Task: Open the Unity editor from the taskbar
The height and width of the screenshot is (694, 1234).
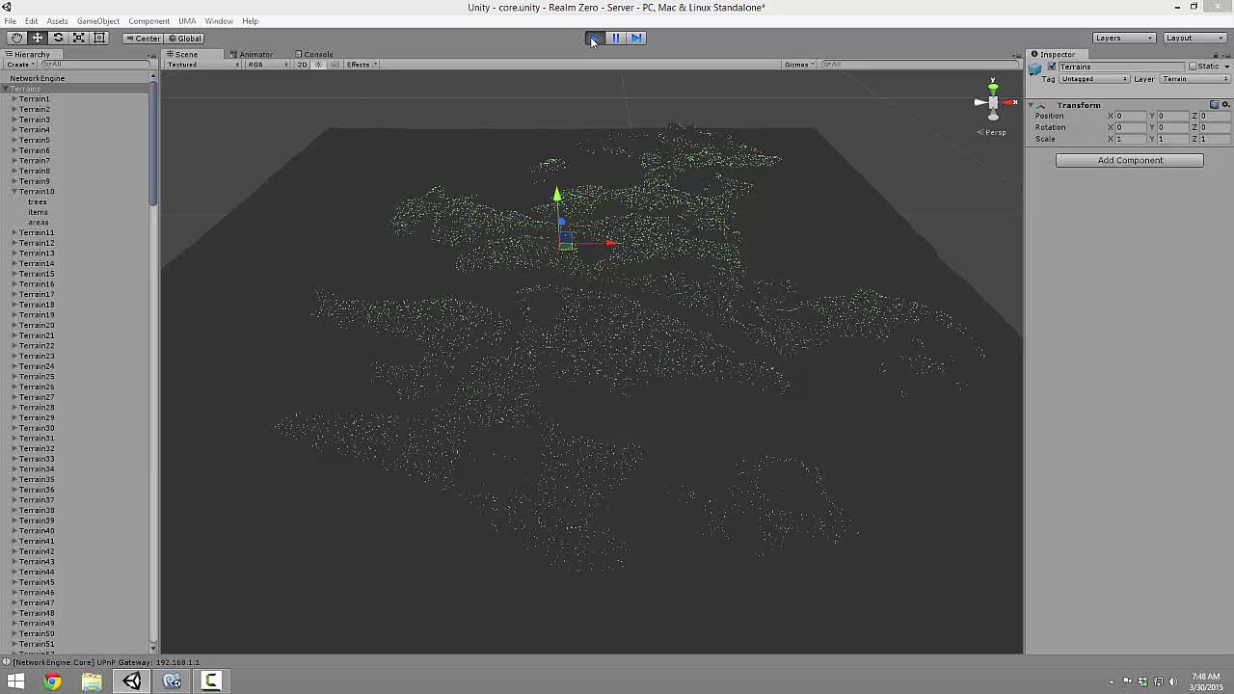Action: click(131, 681)
